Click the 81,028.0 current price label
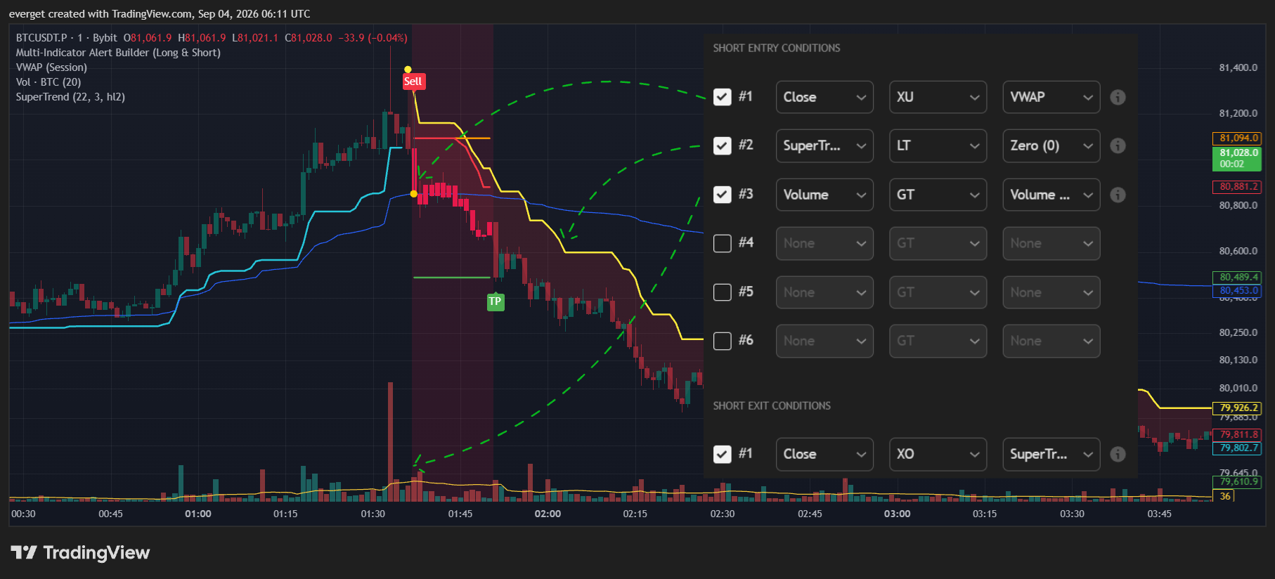 pyautogui.click(x=1237, y=158)
